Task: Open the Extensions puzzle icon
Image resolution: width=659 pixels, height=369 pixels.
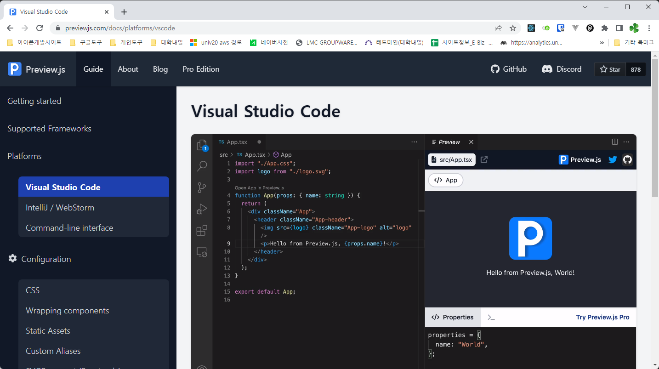Action: coord(605,28)
